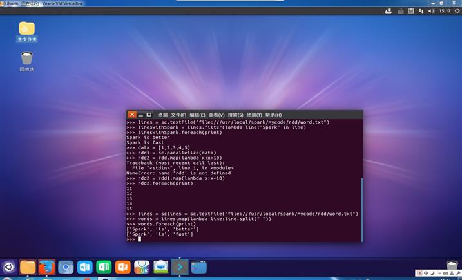This screenshot has width=462, height=280.
Task: Click the terminal vertical scrollbar
Action: pyautogui.click(x=362, y=210)
